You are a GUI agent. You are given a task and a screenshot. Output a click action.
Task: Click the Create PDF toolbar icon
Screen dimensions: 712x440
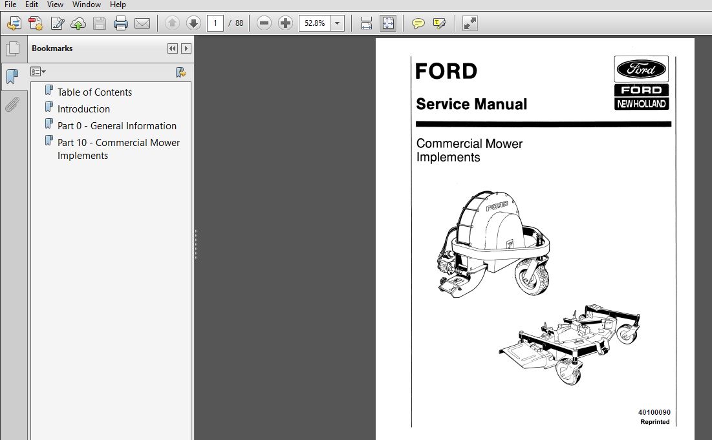point(36,23)
